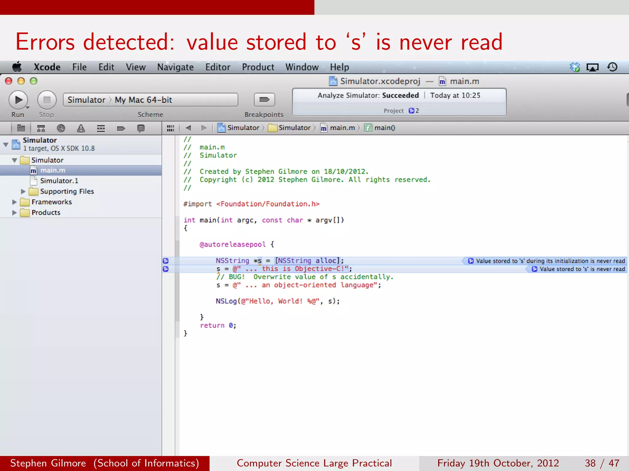Click the 'an object-oriented language' assignment line
The height and width of the screenshot is (471, 629).
pyautogui.click(x=299, y=285)
